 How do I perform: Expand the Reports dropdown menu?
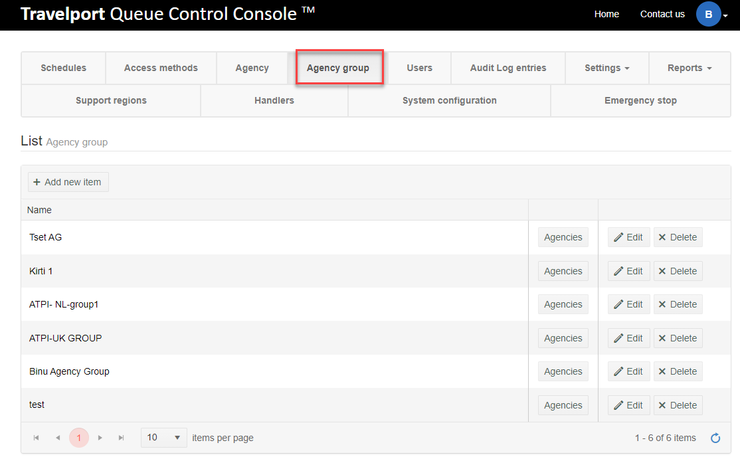[690, 68]
